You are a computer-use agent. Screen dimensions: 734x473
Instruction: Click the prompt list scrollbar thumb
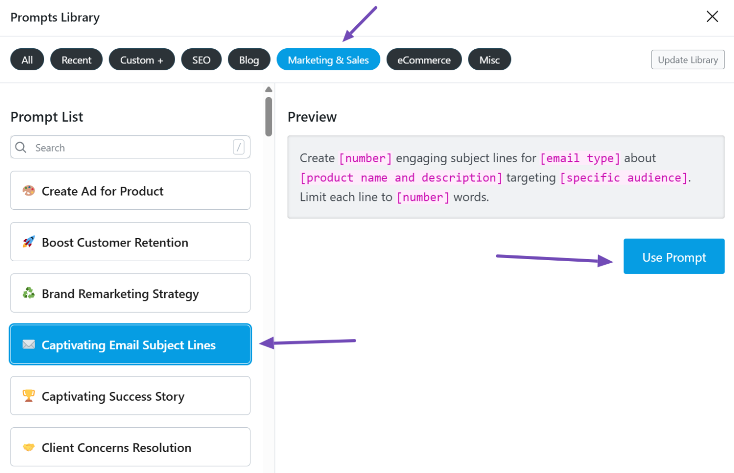click(269, 116)
